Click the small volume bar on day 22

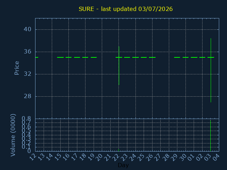pyautogui.click(x=119, y=150)
